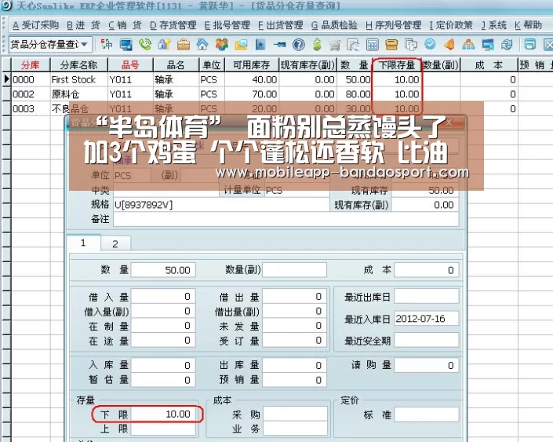This screenshot has height=442, width=553.
Task: Click the shopping cart toolbar icon
Action: (x=335, y=45)
